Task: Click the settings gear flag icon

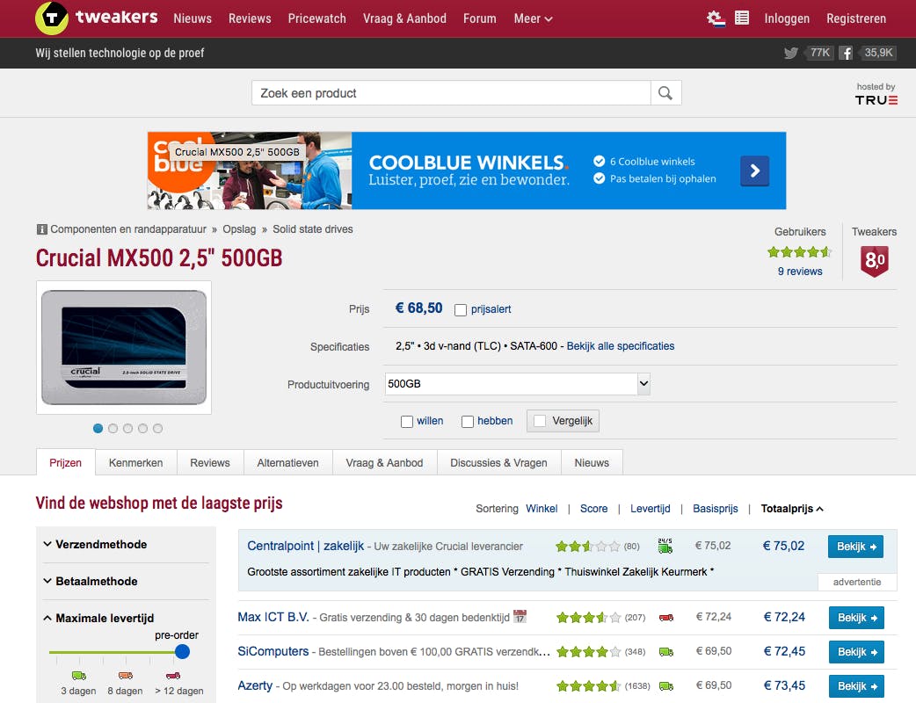Action: coord(716,18)
